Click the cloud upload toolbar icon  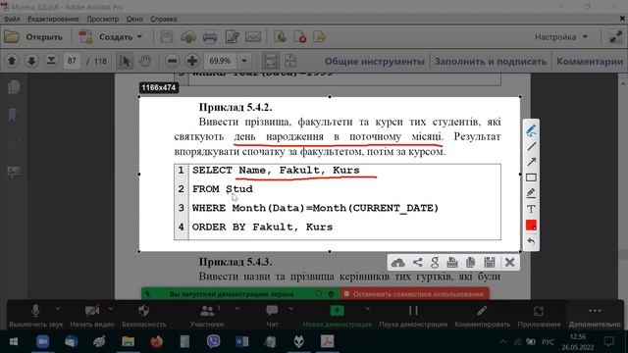pyautogui.click(x=188, y=37)
